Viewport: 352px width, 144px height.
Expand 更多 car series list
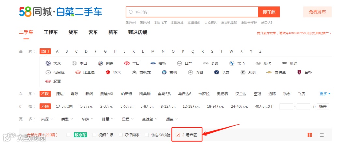coord(325,94)
